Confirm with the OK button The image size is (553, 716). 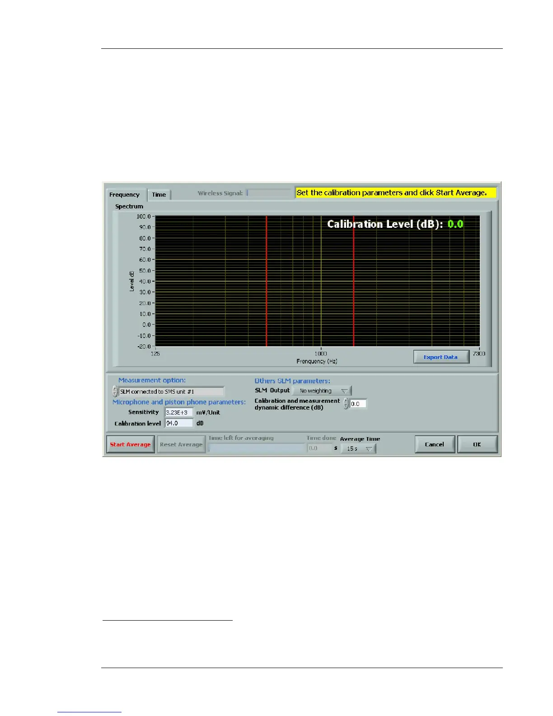click(x=477, y=444)
